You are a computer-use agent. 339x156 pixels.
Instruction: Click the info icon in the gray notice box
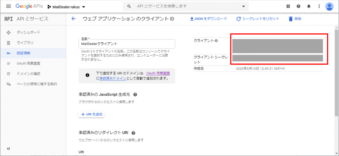tap(87, 75)
